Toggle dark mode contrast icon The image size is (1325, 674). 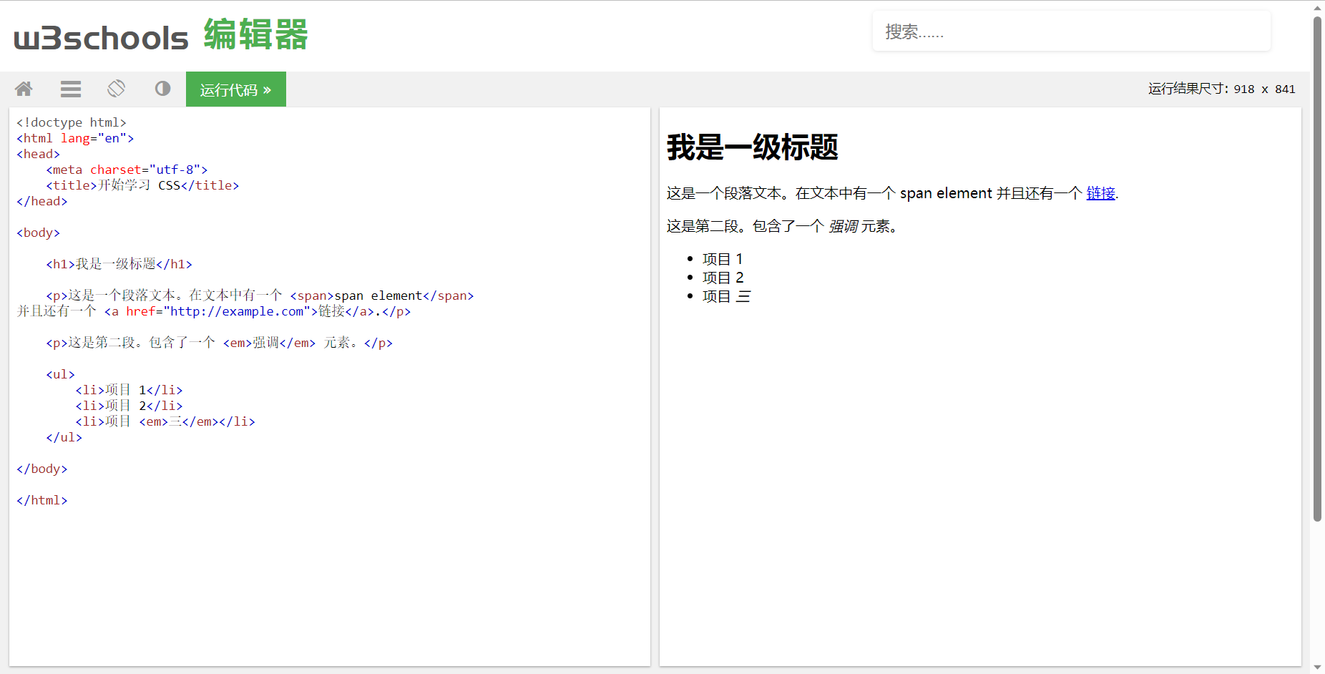coord(163,89)
